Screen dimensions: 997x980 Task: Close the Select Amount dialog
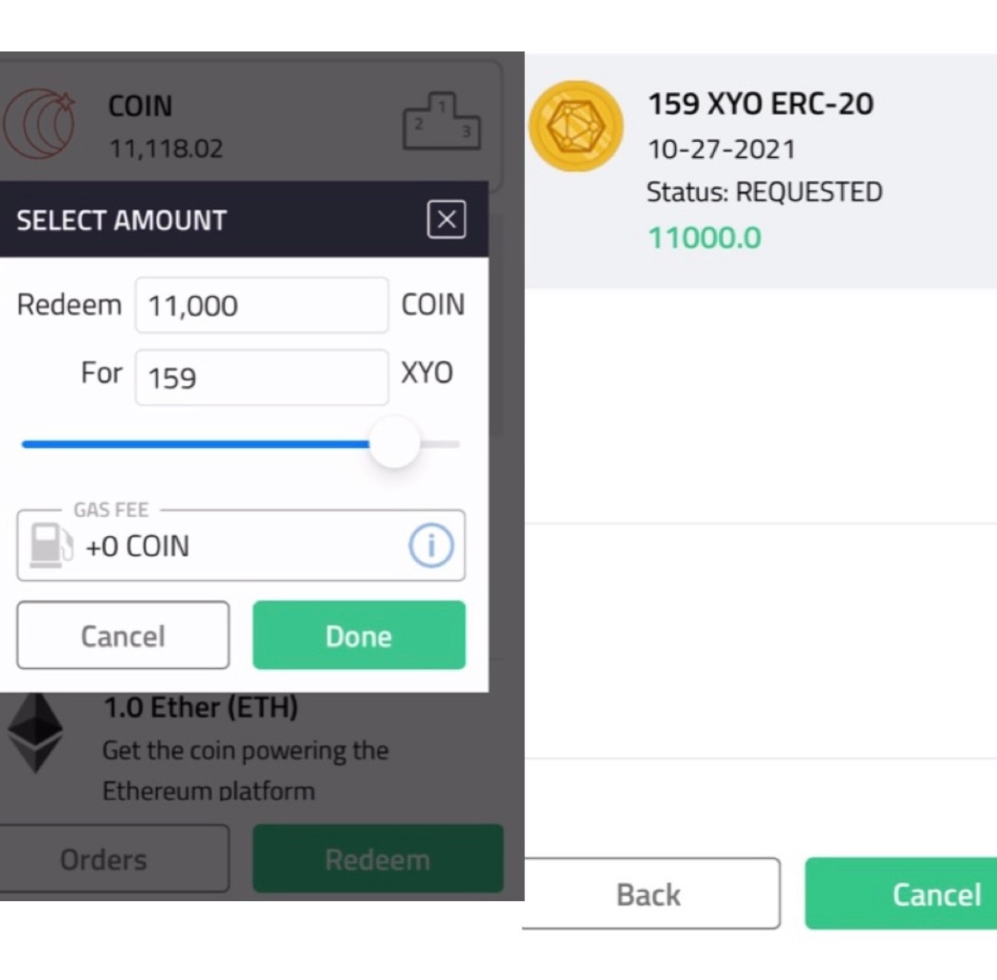click(x=446, y=220)
